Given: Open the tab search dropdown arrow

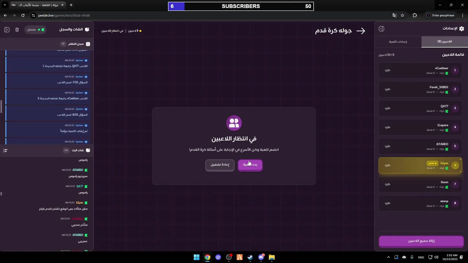Looking at the screenshot, I should pos(5,5).
